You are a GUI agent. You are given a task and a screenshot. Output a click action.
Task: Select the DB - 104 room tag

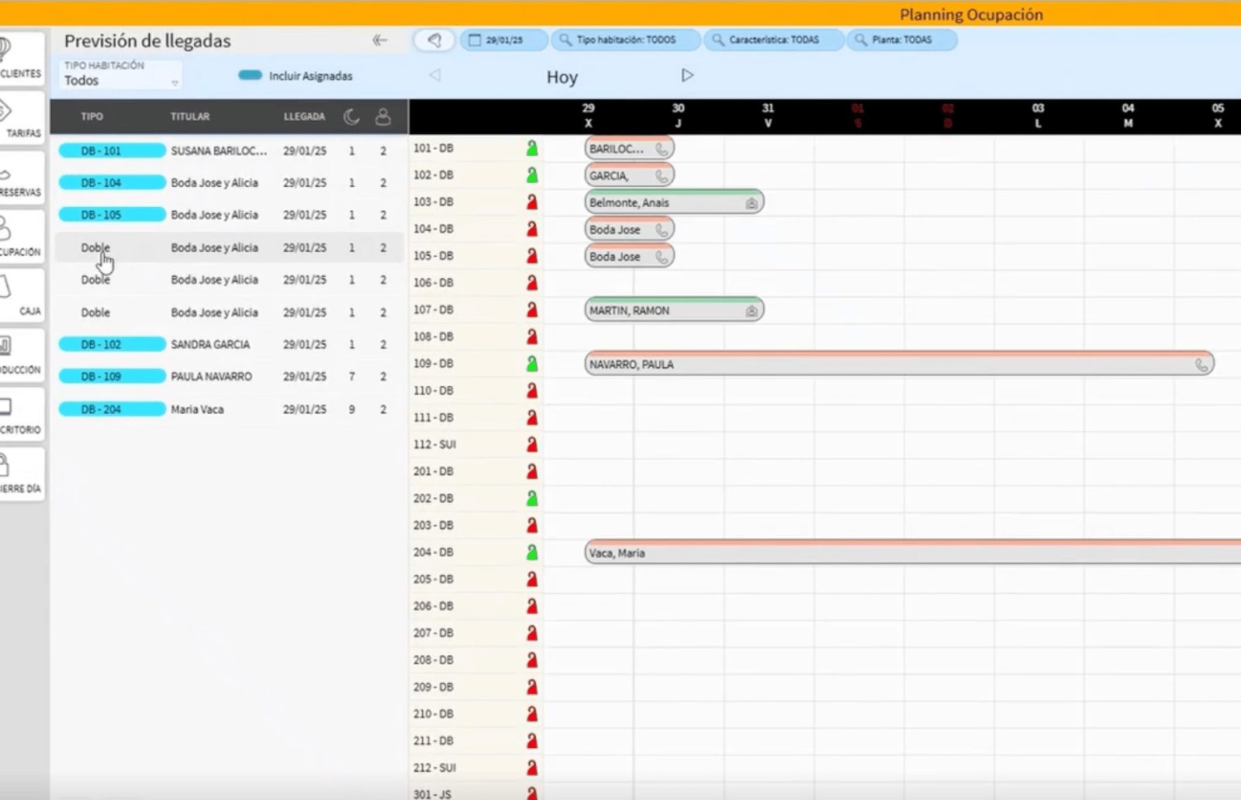[112, 182]
